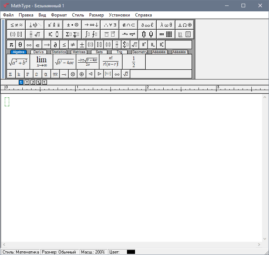Image resolution: width=269 pixels, height=255 pixels.
Task: Insert the square root of 2 expression
Action: (126, 74)
